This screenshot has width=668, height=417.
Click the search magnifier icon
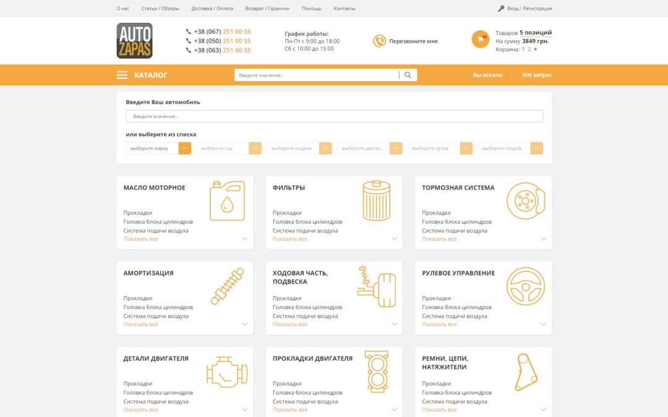(x=408, y=75)
